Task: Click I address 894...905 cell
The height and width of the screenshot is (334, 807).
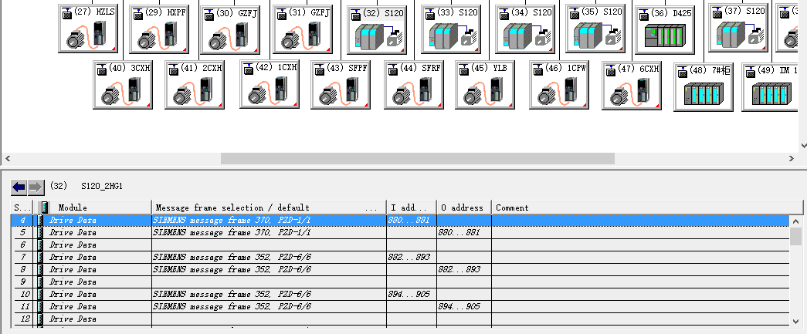Action: tap(411, 295)
